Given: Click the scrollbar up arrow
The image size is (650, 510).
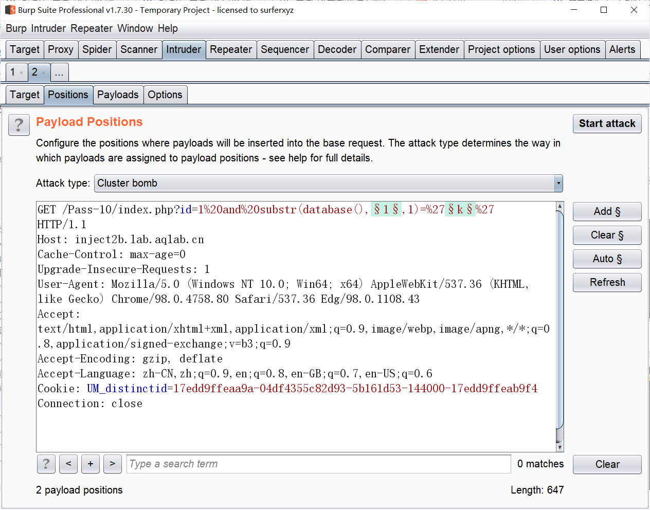Looking at the screenshot, I should 560,206.
